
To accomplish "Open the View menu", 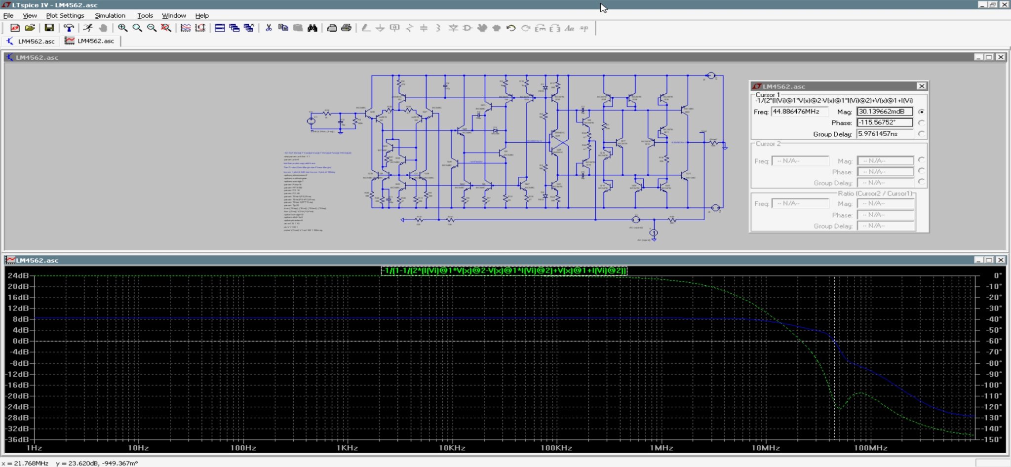I will [x=30, y=15].
